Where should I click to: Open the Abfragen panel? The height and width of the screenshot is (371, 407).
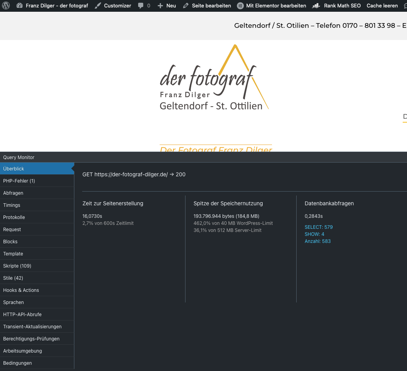[37, 193]
